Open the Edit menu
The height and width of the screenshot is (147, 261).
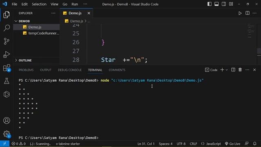pos(24,4)
